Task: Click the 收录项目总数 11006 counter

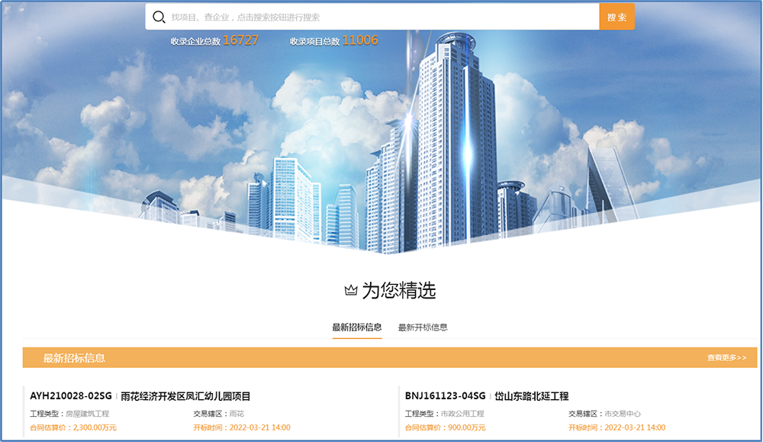Action: 334,41
